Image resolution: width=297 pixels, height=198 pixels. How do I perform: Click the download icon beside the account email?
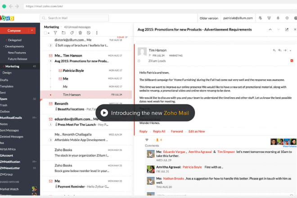coord(260,18)
